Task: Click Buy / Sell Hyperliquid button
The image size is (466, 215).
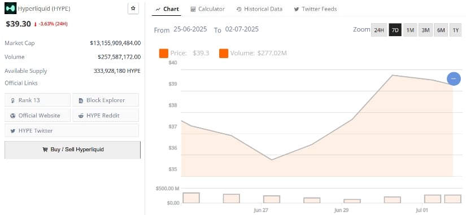Action: [72, 150]
